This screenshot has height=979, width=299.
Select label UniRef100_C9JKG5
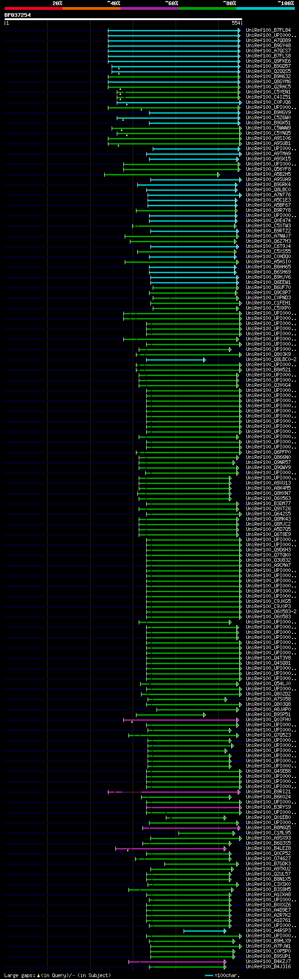268,602
